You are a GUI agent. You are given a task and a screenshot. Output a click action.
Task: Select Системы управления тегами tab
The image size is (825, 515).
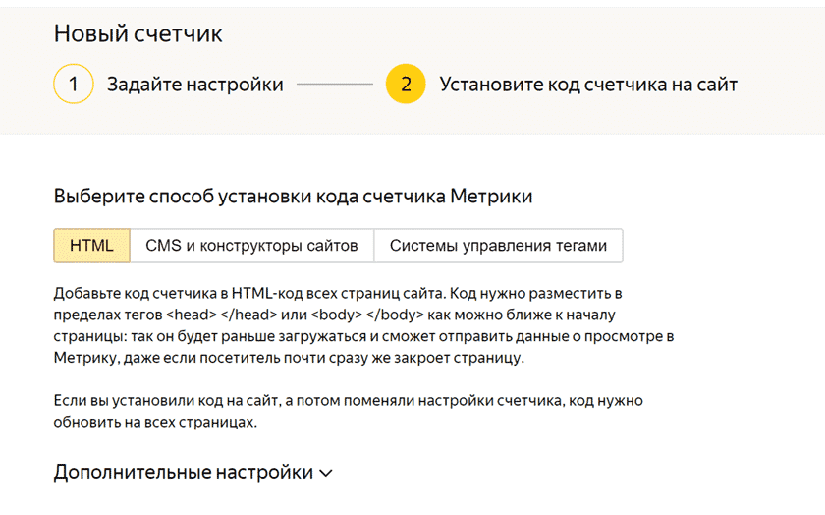(498, 246)
